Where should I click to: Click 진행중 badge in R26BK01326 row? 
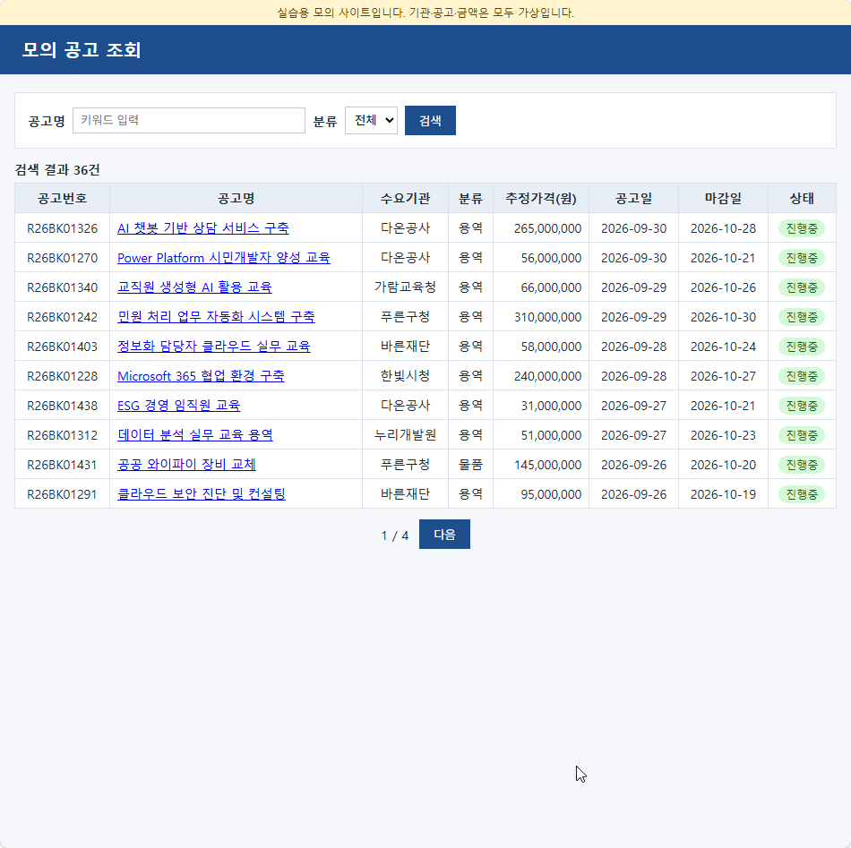point(802,228)
